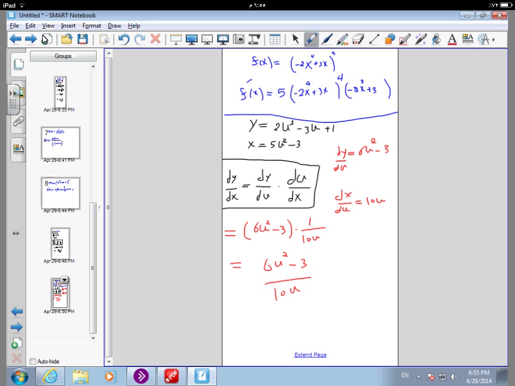Select the Eraser tool in toolbar
Screen dimensions: 515x386
[x=358, y=39]
